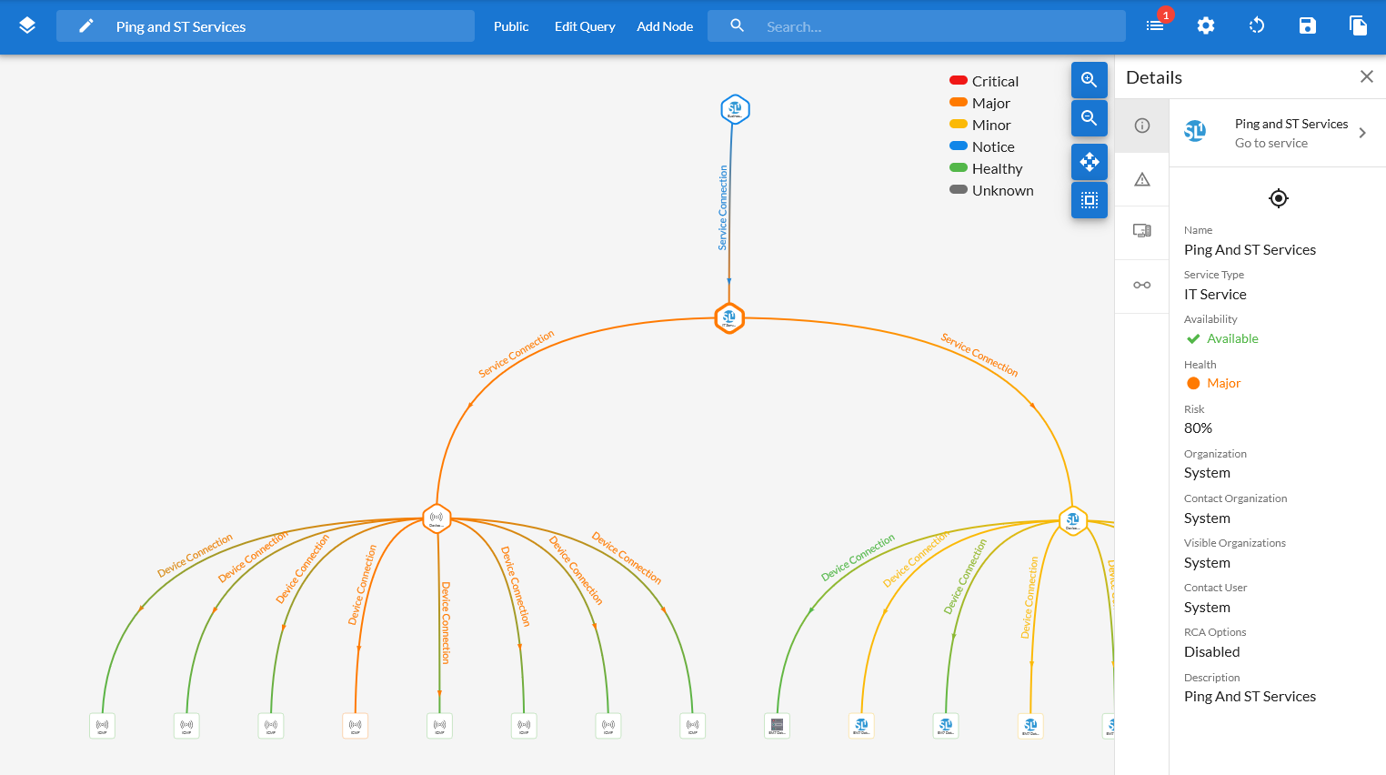Open the connections tab in Details

(1142, 286)
